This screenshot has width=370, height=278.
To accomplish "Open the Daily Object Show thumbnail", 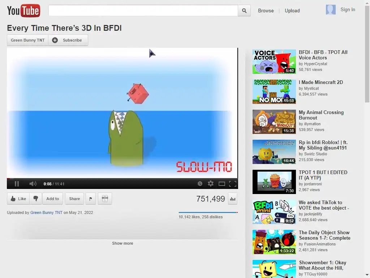I will [x=274, y=242].
